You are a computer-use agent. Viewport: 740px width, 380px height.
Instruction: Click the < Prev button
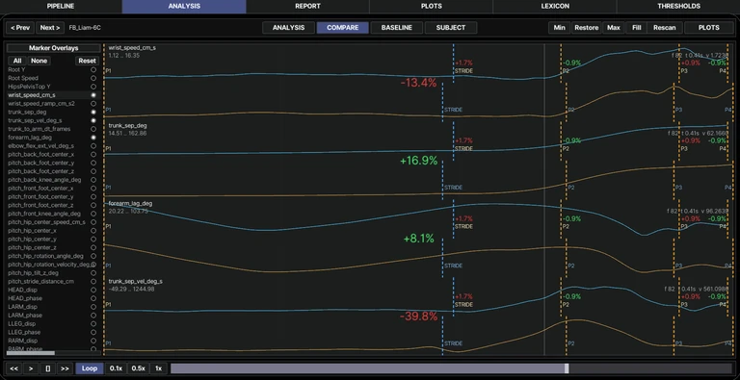(x=20, y=28)
